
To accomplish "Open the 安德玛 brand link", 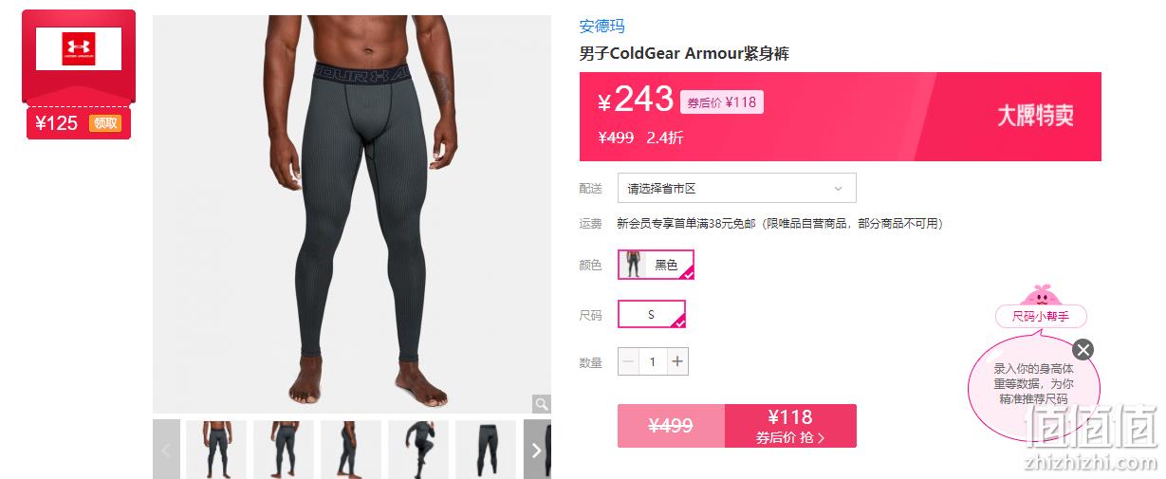I will pos(602,27).
